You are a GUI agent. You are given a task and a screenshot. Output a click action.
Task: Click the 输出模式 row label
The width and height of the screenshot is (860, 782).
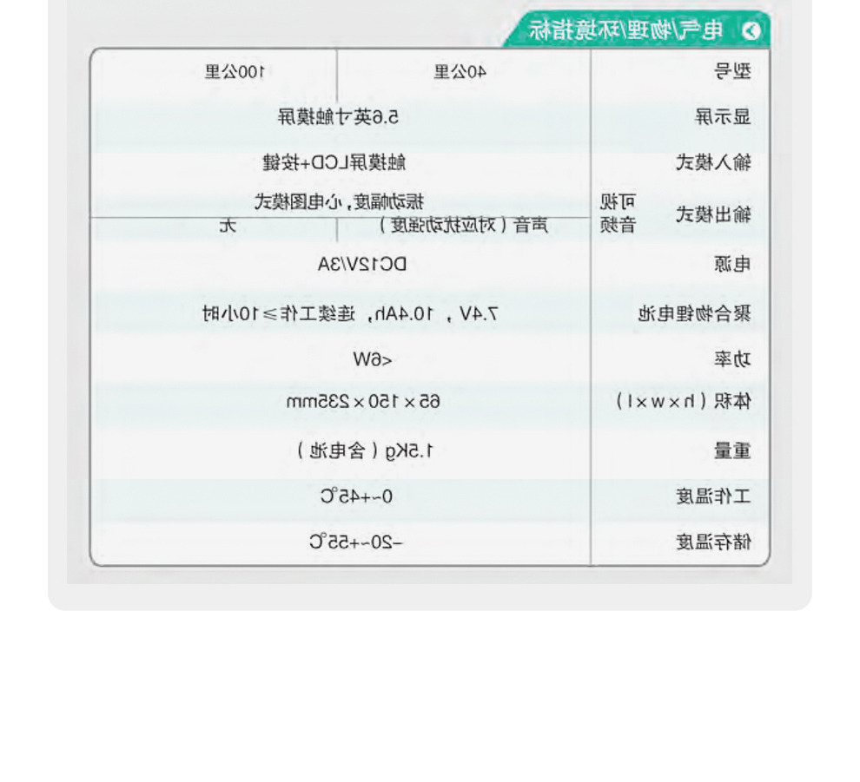coord(713,215)
